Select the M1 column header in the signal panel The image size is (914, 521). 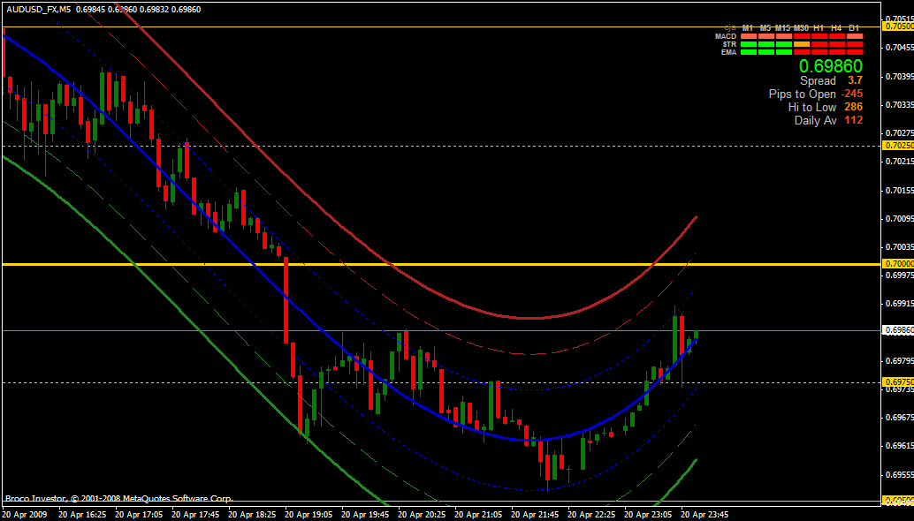click(748, 28)
